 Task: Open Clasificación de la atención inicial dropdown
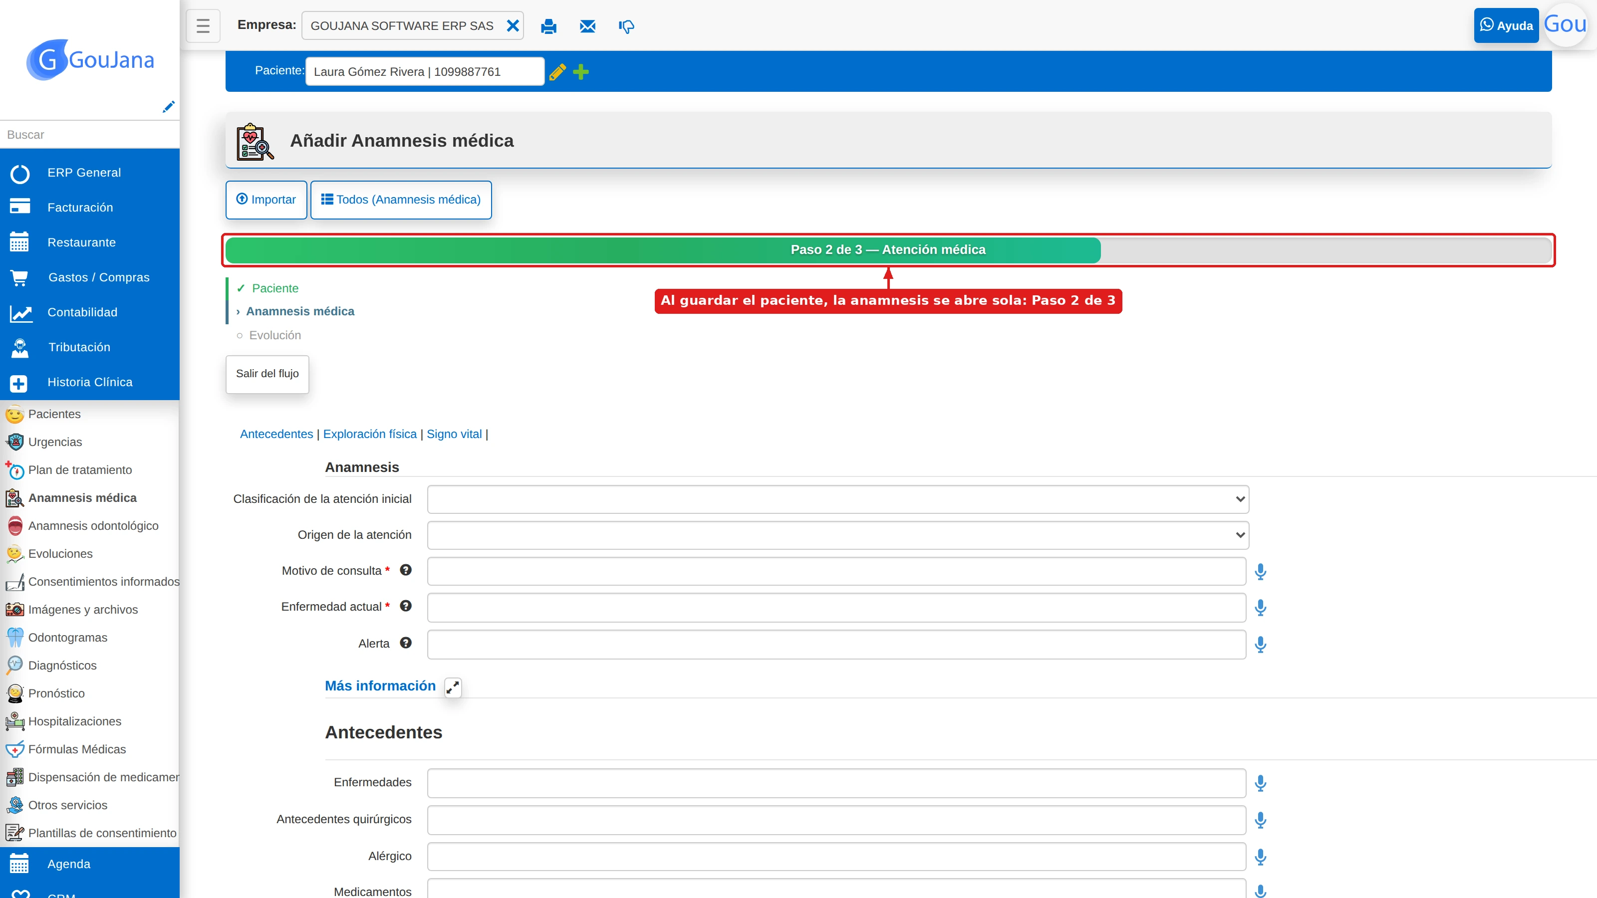point(837,499)
